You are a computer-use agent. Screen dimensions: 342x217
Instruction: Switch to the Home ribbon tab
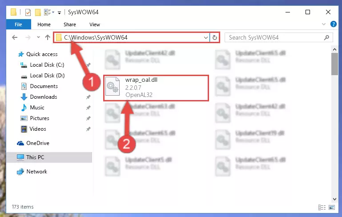click(44, 24)
